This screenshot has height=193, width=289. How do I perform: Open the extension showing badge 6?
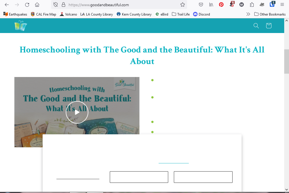tap(232, 5)
